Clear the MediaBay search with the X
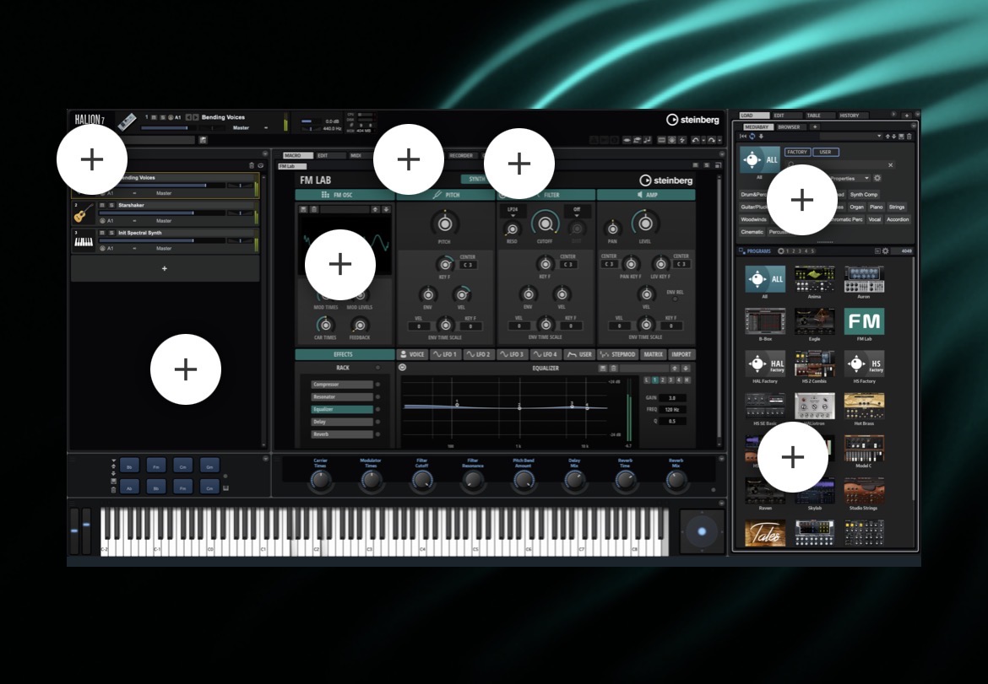This screenshot has width=988, height=684. [890, 164]
